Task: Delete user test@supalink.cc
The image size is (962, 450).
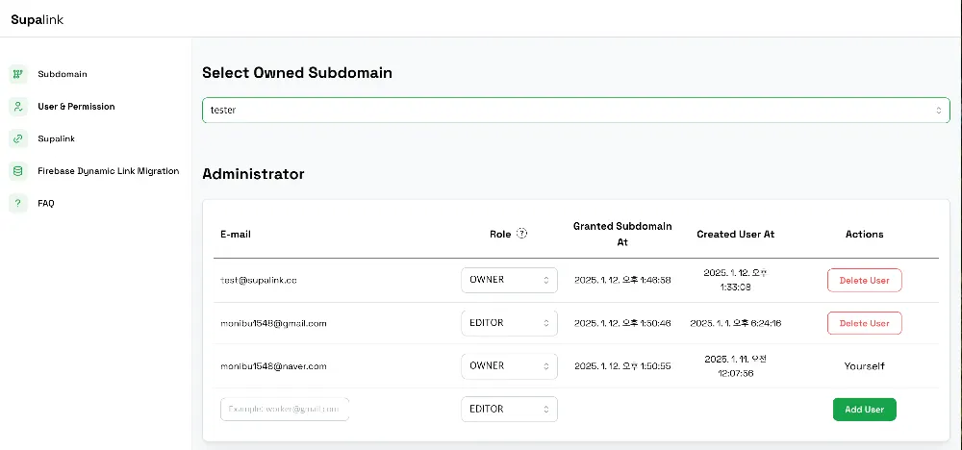Action: click(864, 281)
